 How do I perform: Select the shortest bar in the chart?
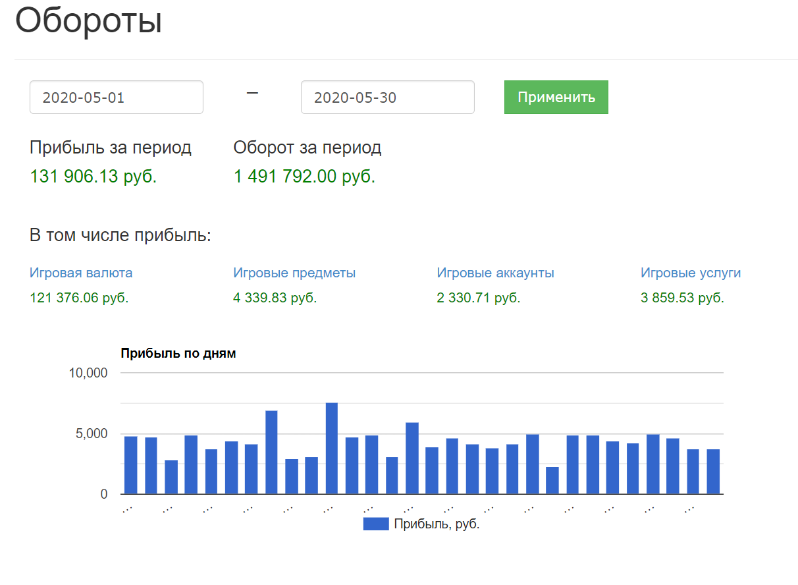click(x=552, y=480)
